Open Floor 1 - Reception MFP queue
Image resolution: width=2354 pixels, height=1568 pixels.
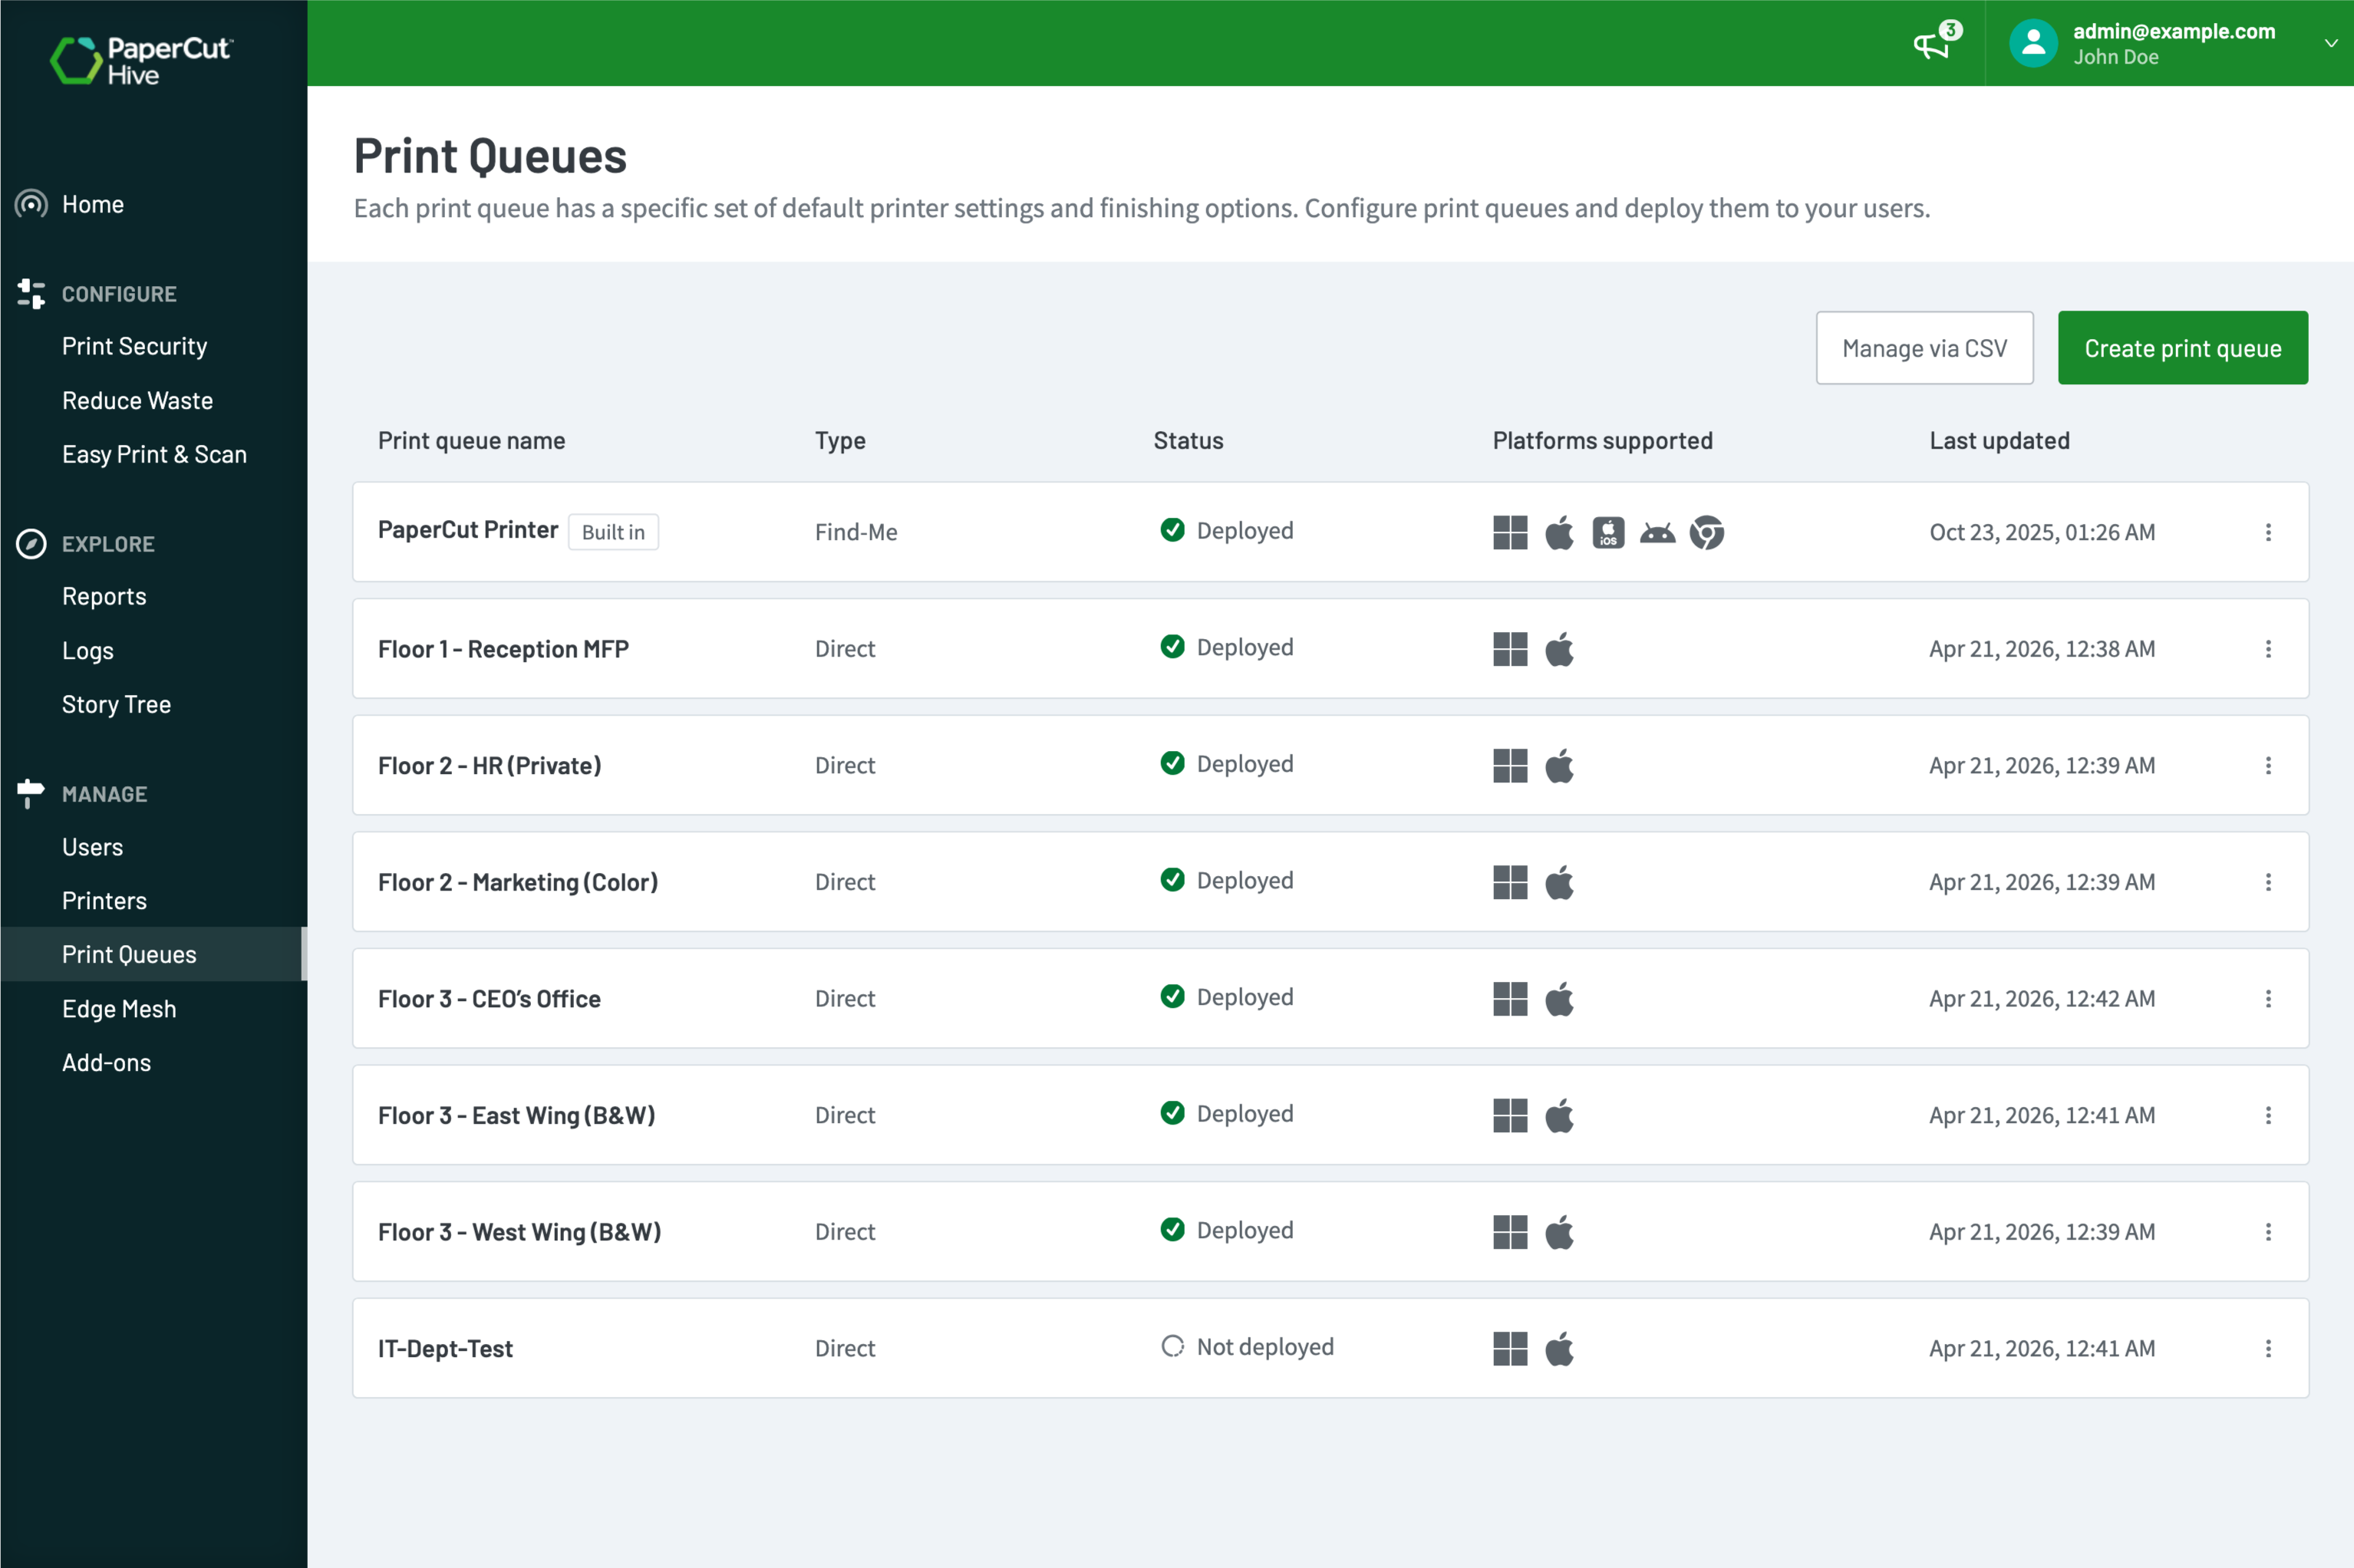point(503,649)
